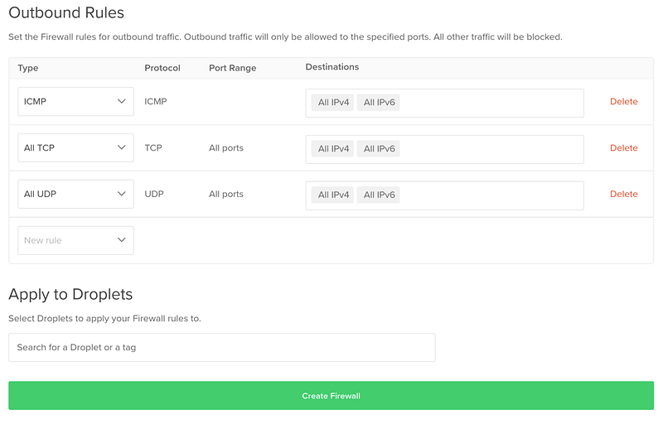The image size is (663, 424).
Task: Select the All IPv6 tag in ICMP destinations
Action: pyautogui.click(x=379, y=103)
